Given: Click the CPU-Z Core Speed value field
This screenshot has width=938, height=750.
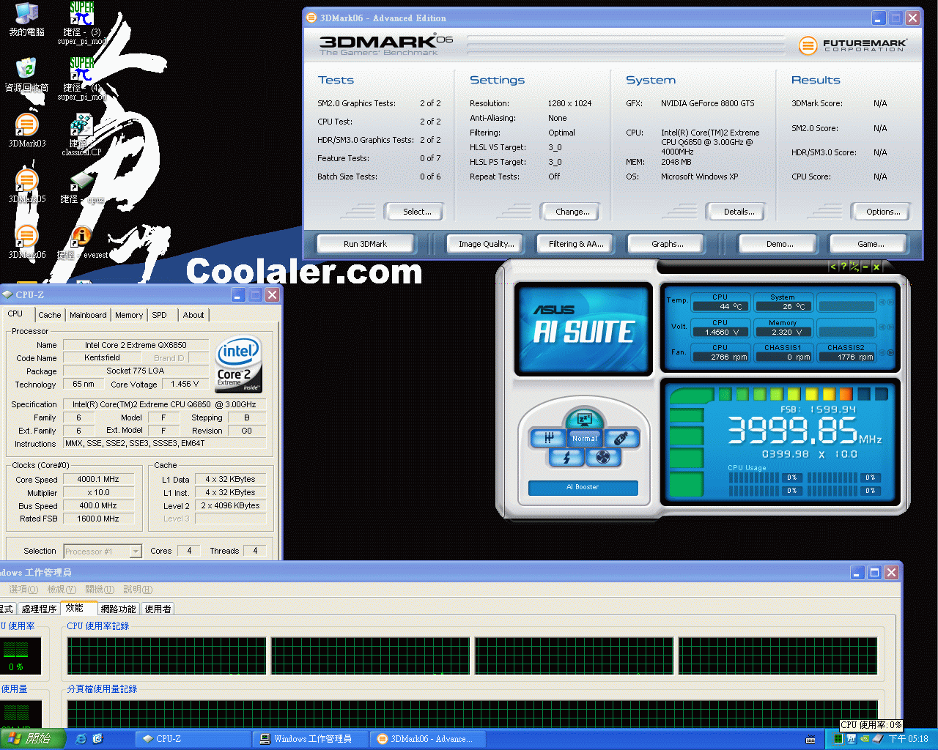Looking at the screenshot, I should tap(97, 479).
